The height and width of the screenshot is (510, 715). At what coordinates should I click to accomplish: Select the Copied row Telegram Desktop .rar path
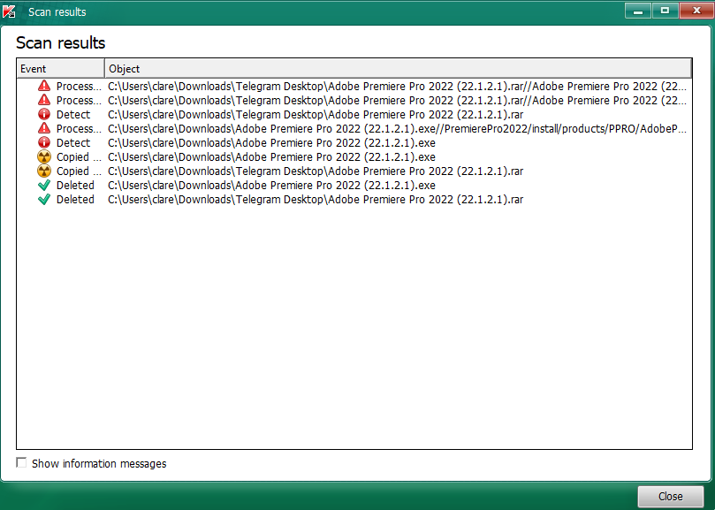pos(316,171)
